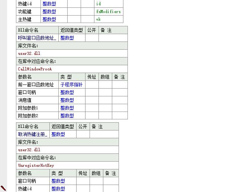Click the fsModifiers remark cell
Viewport: 239px width, 192px height.
pos(108,11)
